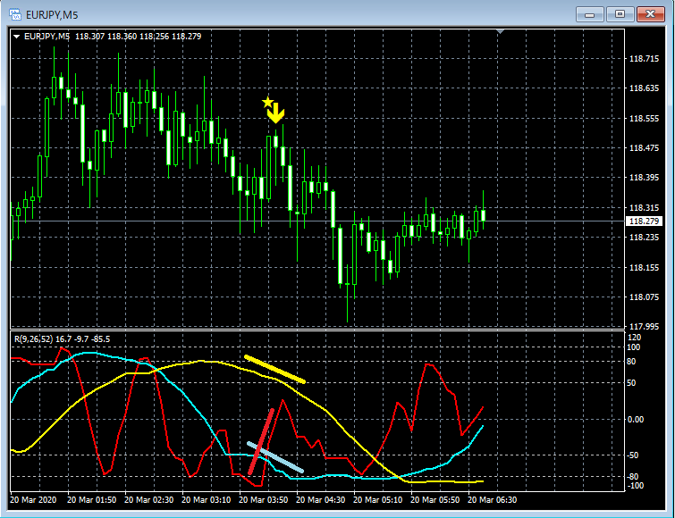
Task: Click price scale value 118.475
Action: point(644,148)
